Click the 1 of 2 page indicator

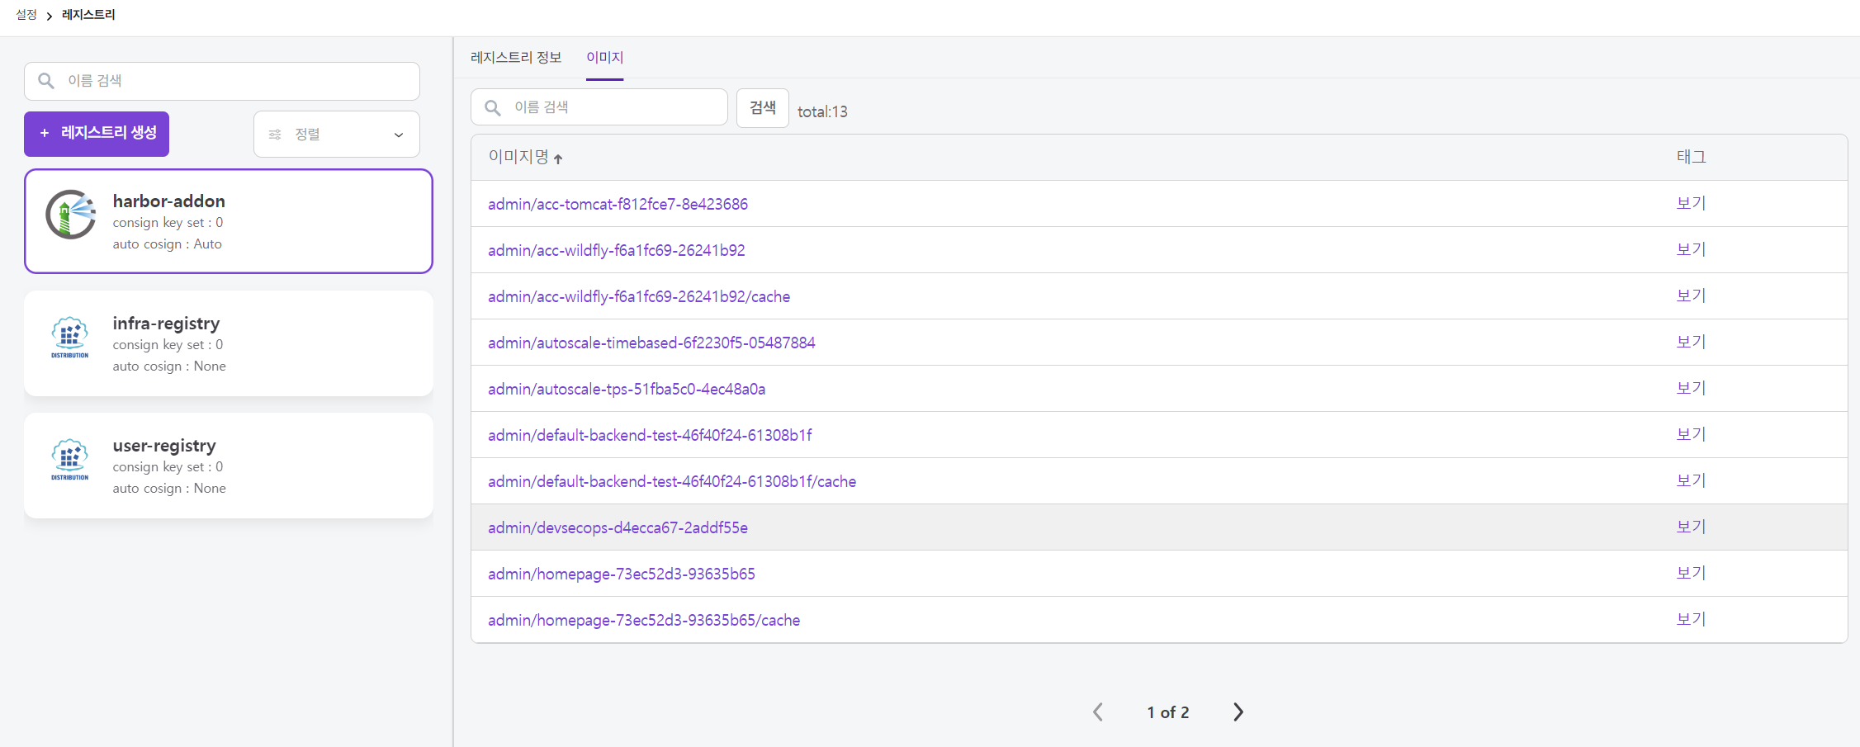point(1168,712)
